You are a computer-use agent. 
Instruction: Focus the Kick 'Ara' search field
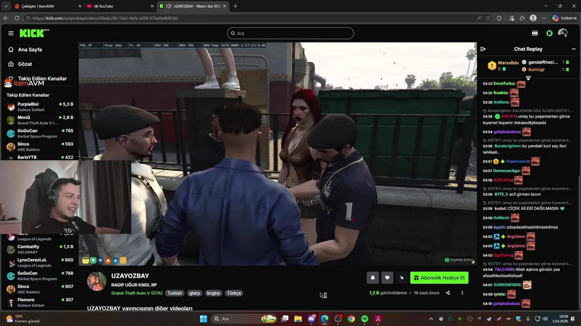[x=290, y=33]
